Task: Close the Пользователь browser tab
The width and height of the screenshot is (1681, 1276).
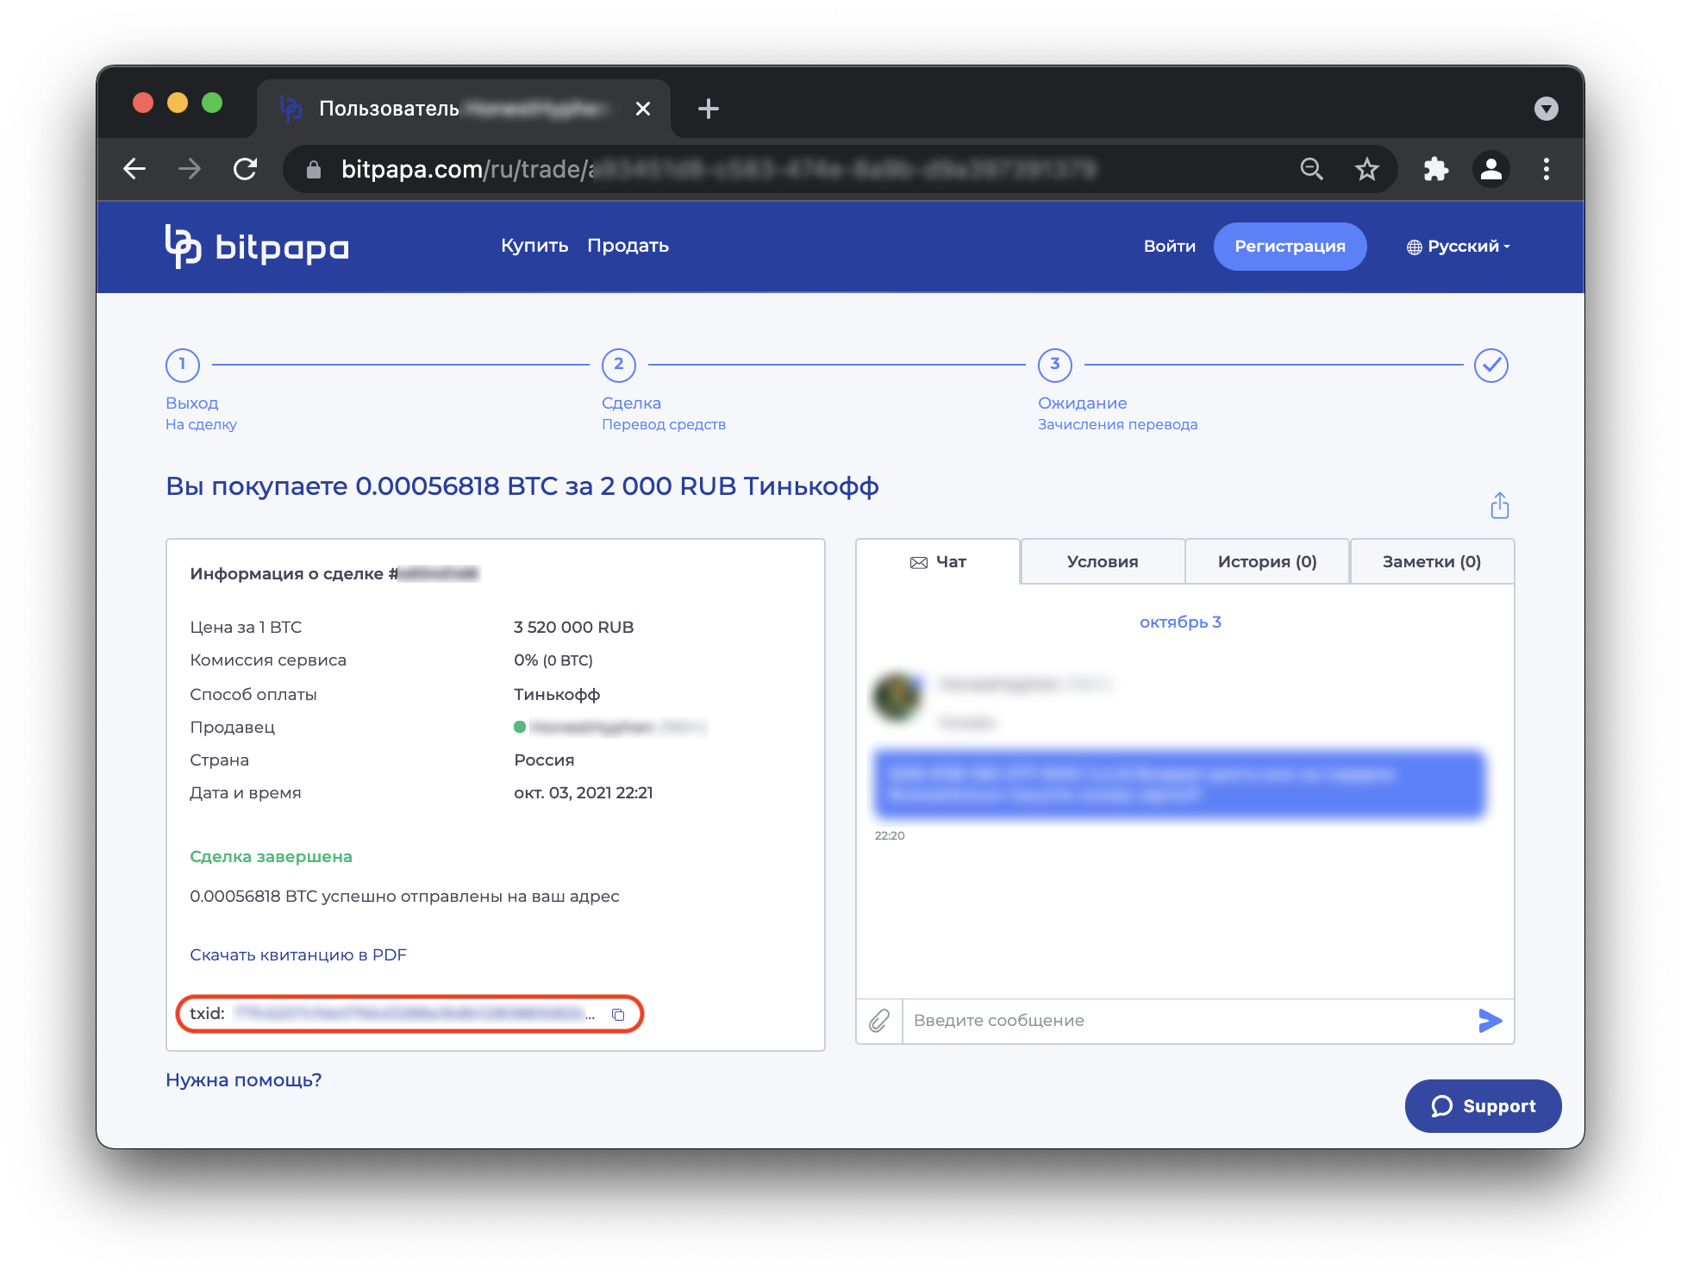Action: click(643, 109)
